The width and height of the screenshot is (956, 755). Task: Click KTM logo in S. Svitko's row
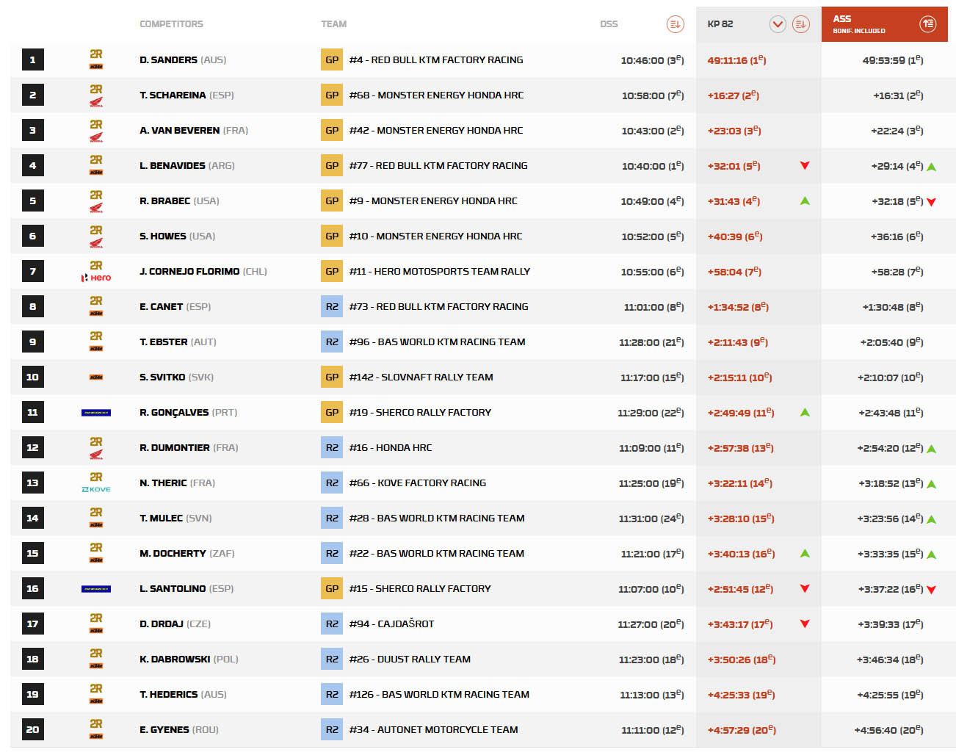pyautogui.click(x=96, y=377)
